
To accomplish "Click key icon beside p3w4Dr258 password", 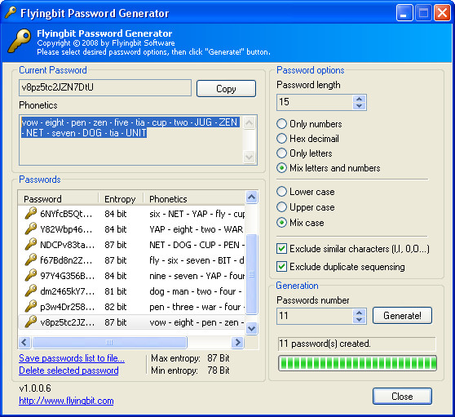I will click(30, 306).
